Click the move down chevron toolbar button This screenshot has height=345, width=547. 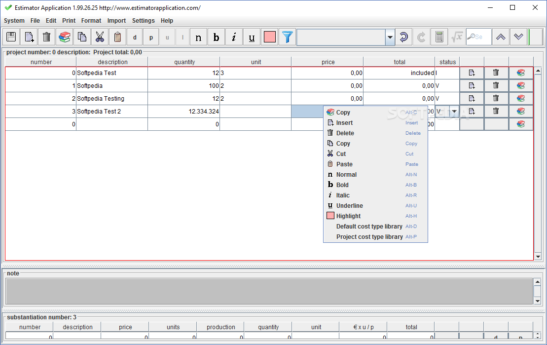(x=518, y=37)
